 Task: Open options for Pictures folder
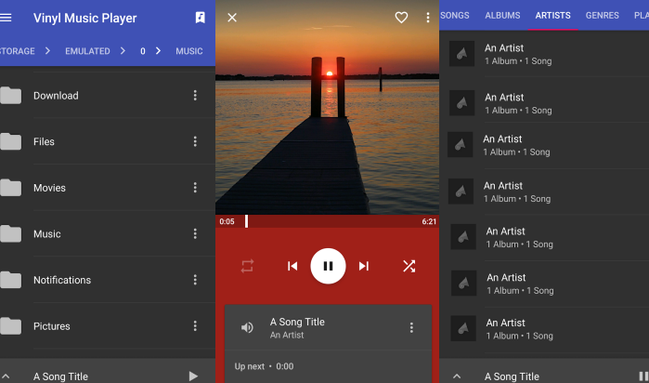(x=195, y=325)
